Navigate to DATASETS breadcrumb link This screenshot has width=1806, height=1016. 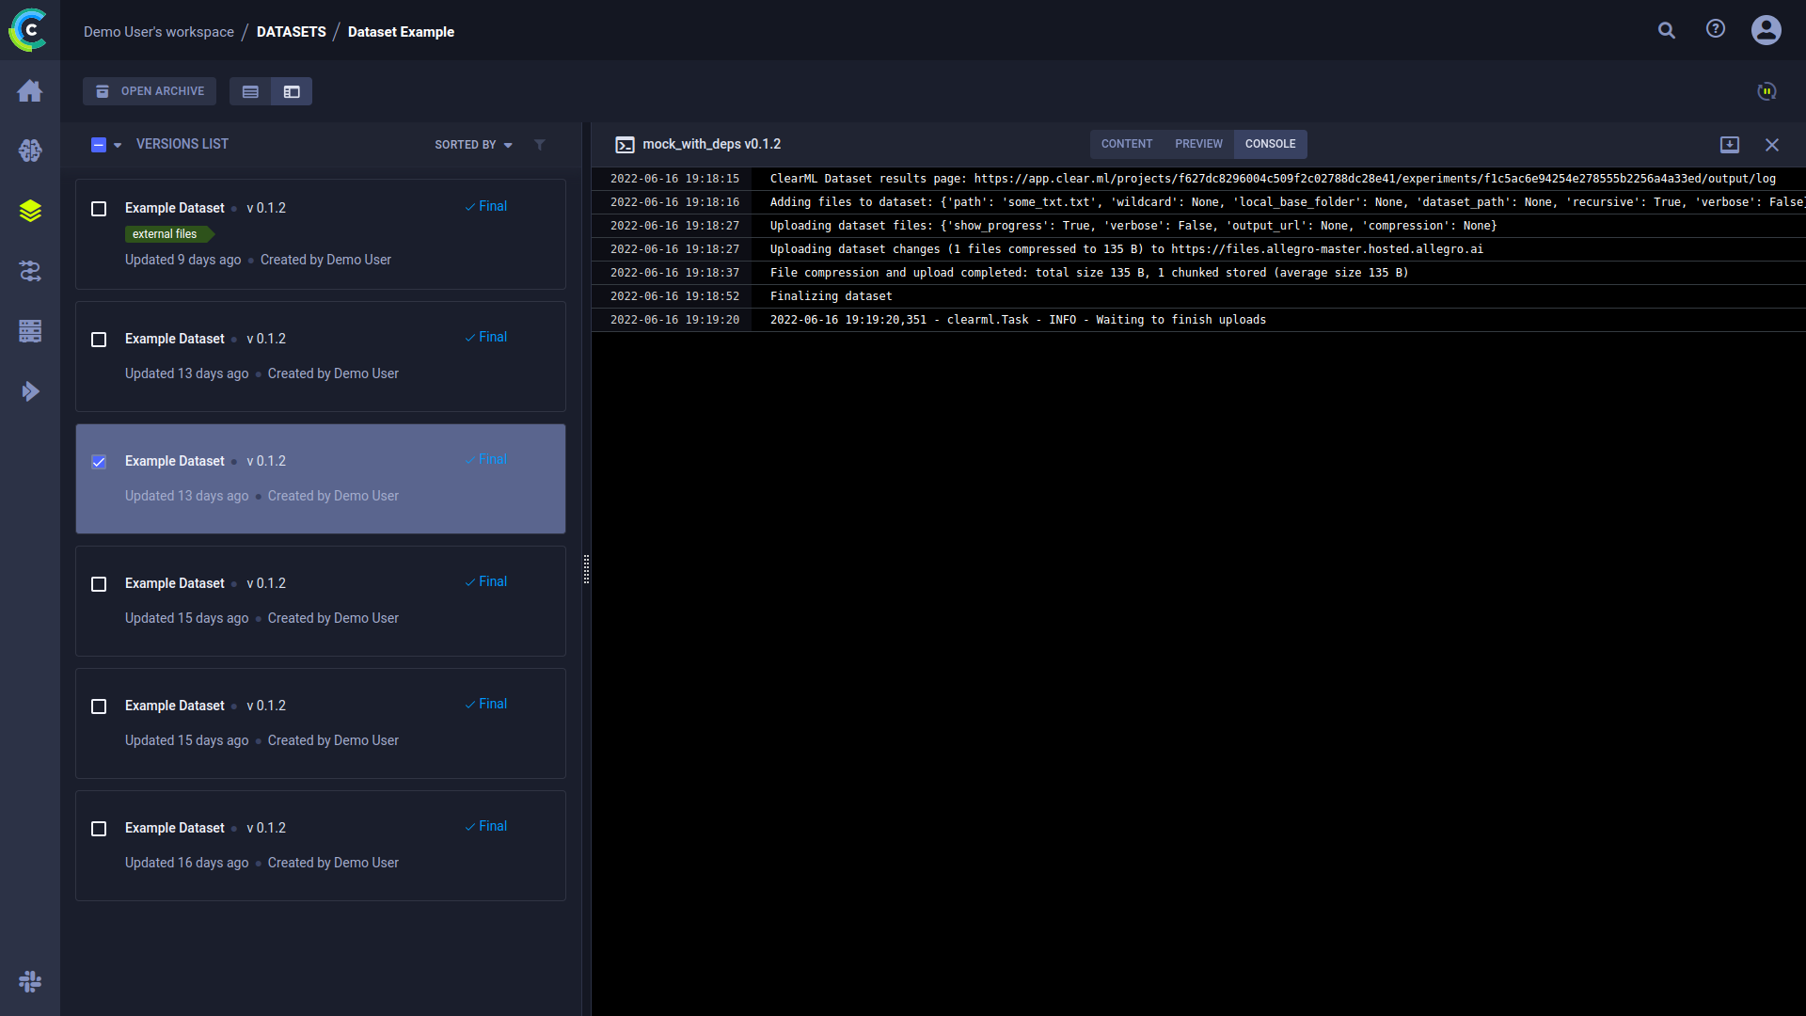(291, 32)
